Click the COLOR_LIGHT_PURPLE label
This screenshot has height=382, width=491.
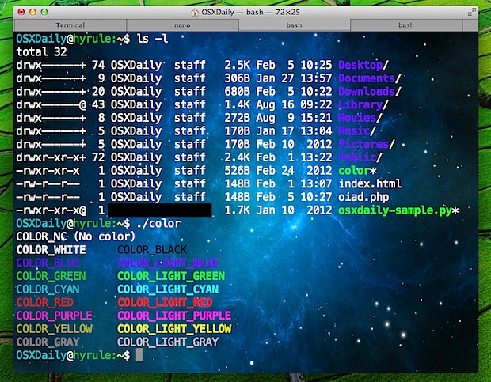(x=174, y=316)
